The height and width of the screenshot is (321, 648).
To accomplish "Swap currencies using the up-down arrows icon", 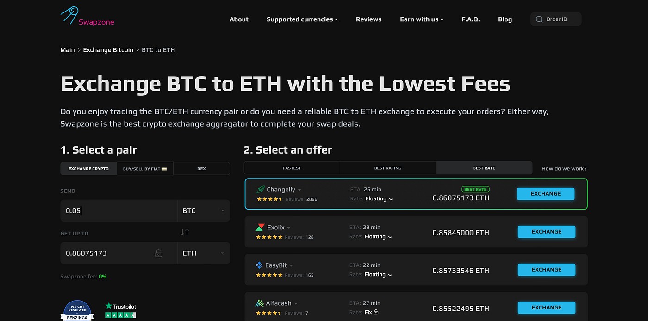I will click(x=185, y=232).
